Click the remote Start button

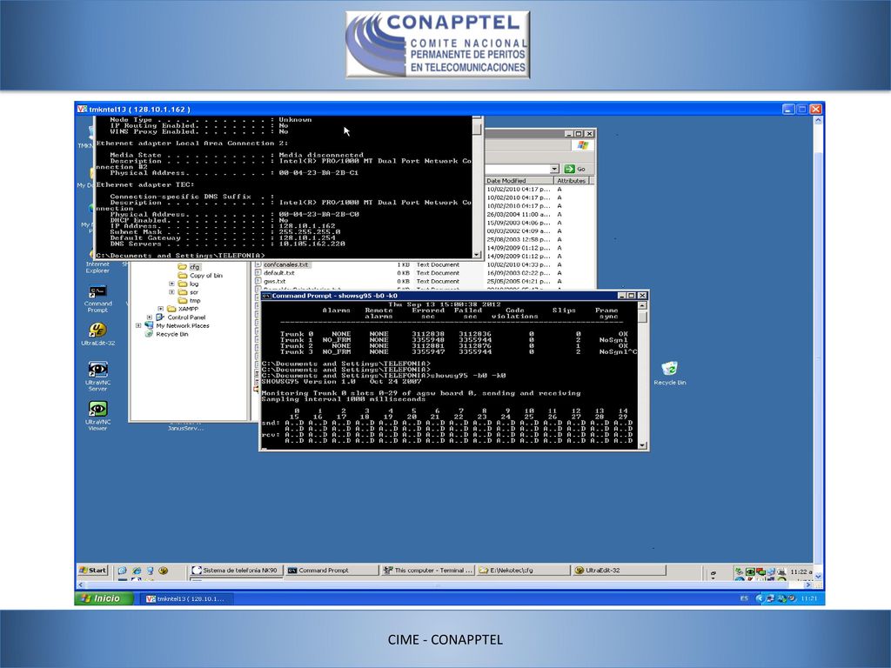click(92, 571)
